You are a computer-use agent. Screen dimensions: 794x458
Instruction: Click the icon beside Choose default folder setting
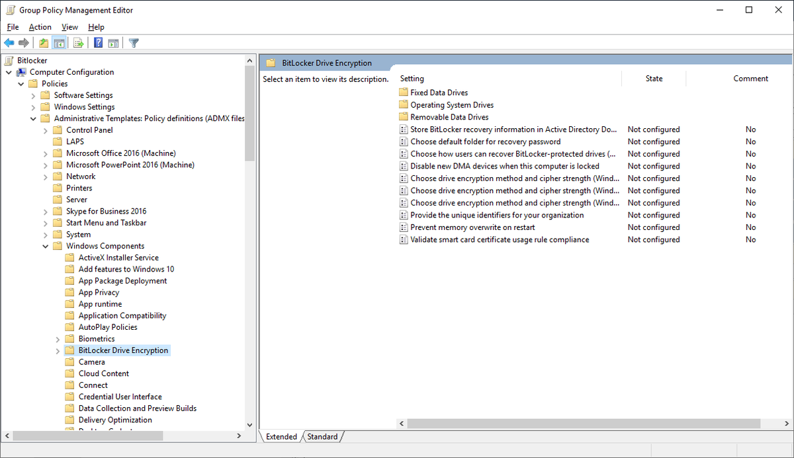click(404, 141)
